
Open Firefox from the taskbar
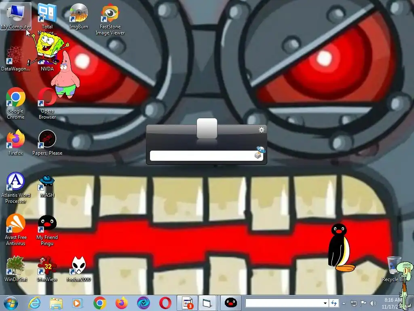121,303
